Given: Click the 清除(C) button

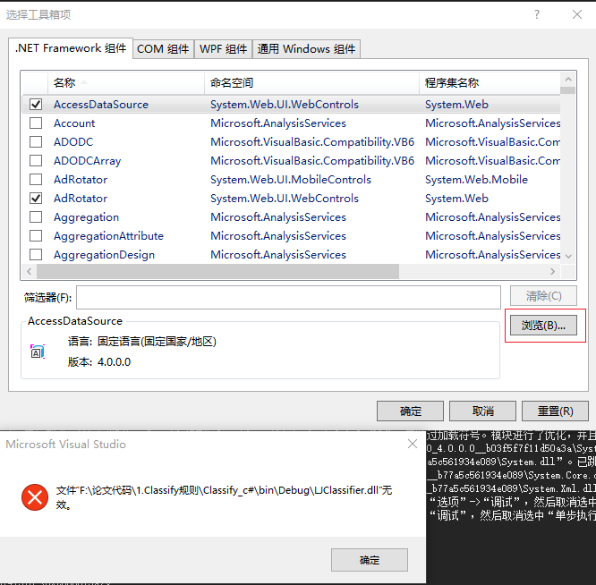Looking at the screenshot, I should pos(543,295).
